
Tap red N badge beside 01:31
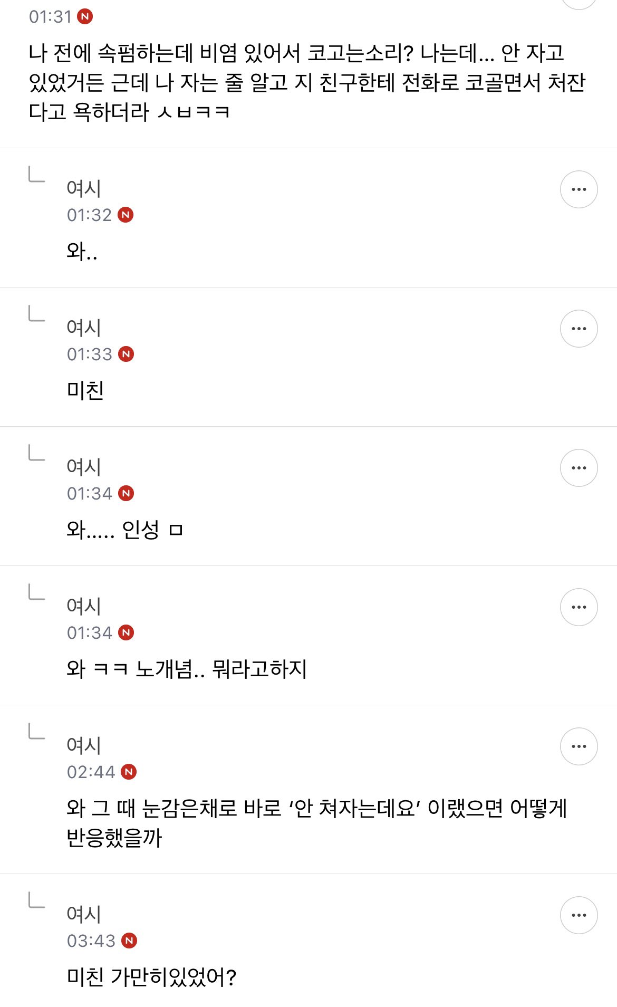pos(85,17)
